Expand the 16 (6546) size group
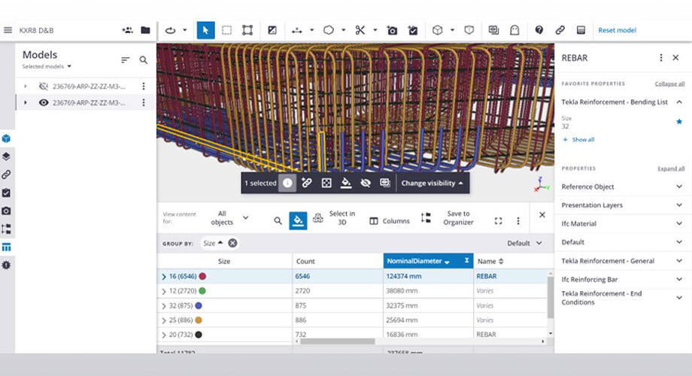 coord(164,277)
